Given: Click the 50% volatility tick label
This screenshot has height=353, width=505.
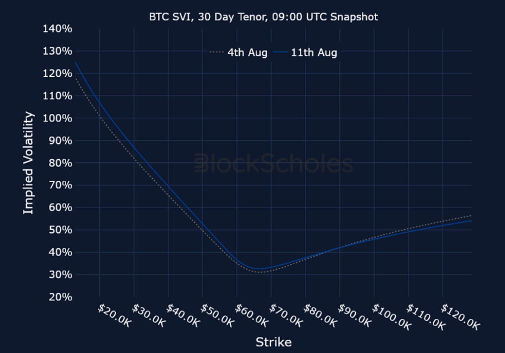Looking at the screenshot, I should (60, 230).
